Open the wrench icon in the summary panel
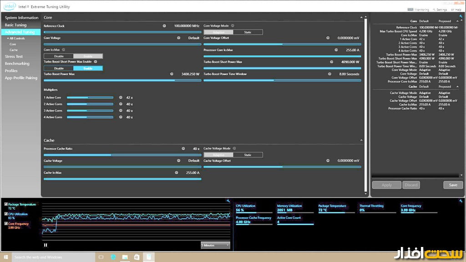The height and width of the screenshot is (262, 466). [461, 16]
